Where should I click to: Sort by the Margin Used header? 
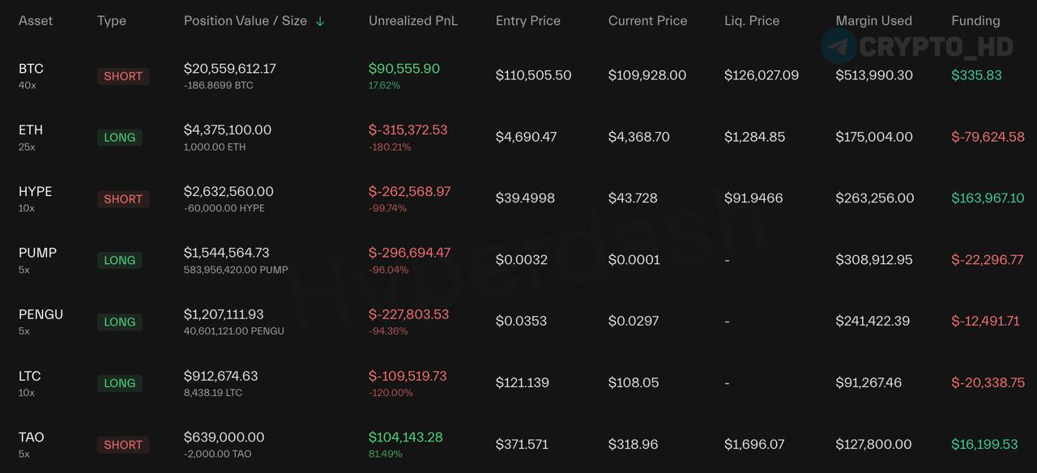pyautogui.click(x=873, y=21)
